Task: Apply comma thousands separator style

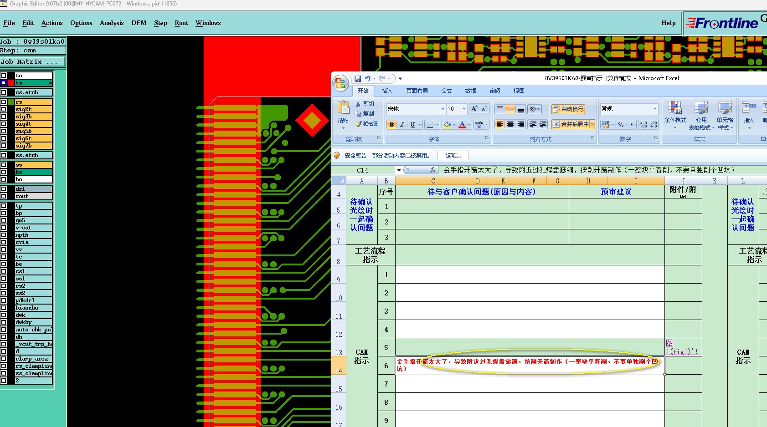Action: (631, 124)
